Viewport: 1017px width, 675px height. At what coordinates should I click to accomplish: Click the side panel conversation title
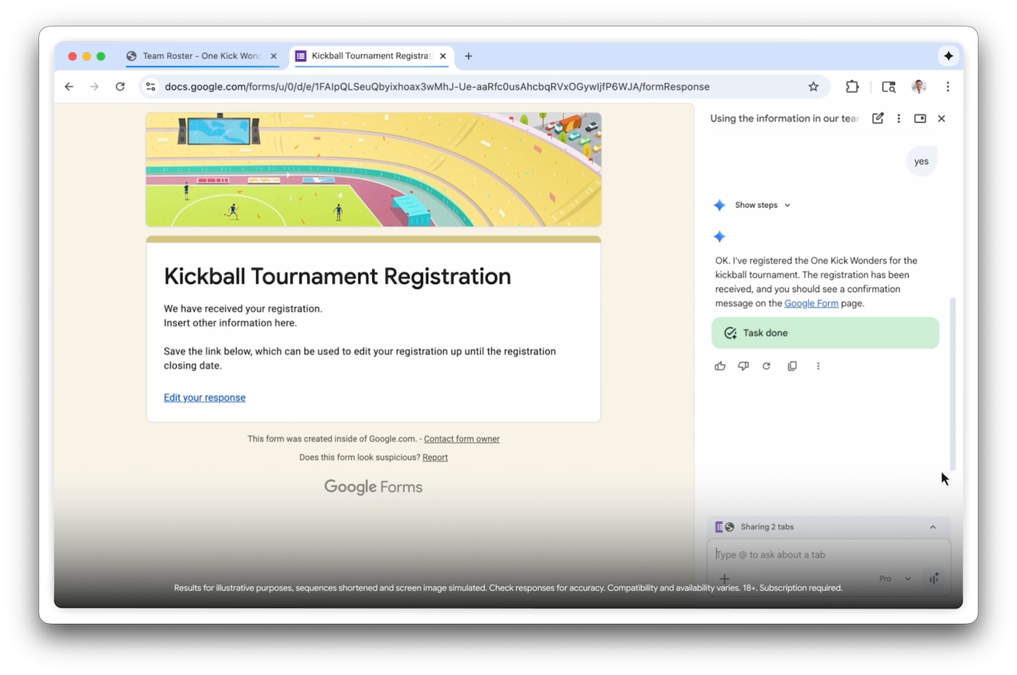[x=784, y=118]
